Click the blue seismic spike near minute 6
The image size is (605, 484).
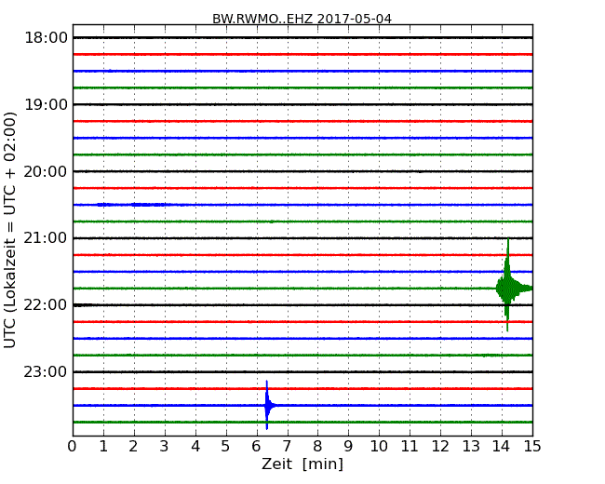[267, 405]
